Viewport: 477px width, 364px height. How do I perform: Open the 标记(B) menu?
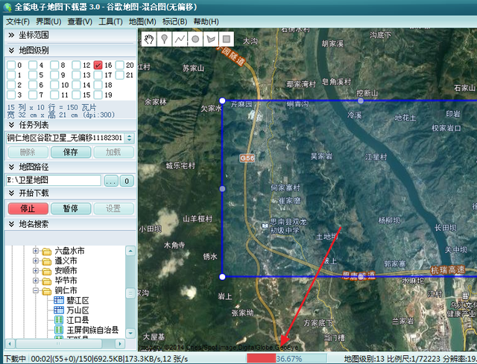click(174, 22)
